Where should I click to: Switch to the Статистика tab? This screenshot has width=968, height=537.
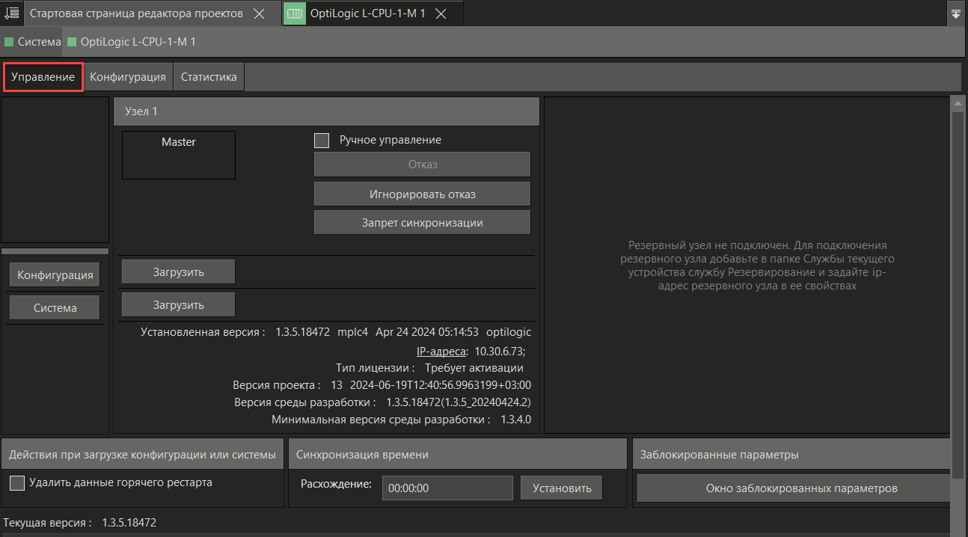pos(209,77)
